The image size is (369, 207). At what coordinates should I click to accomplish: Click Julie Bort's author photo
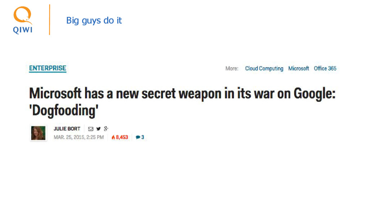(38, 133)
